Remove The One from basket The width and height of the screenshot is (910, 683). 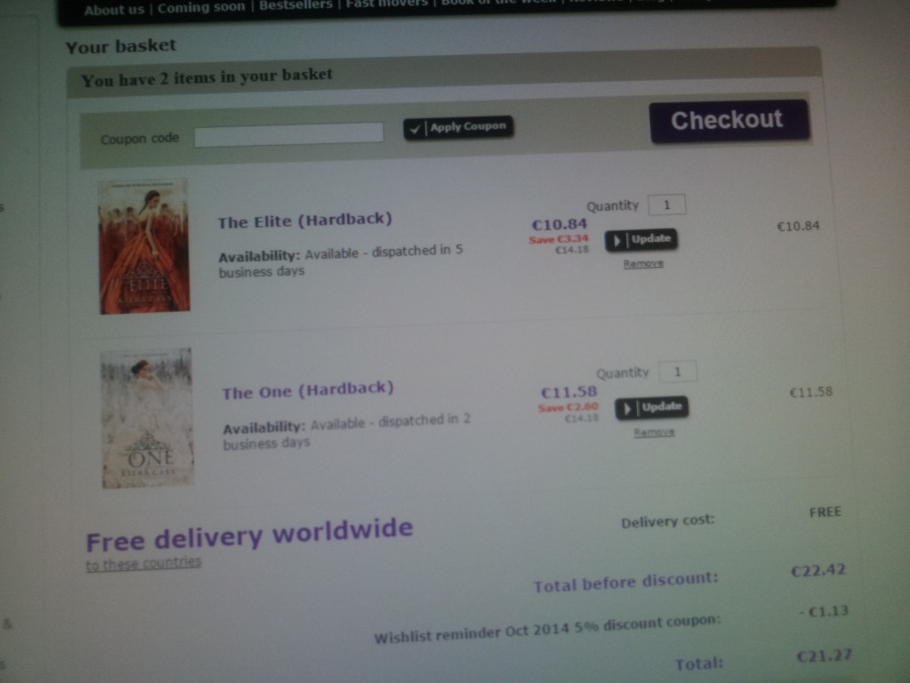point(654,433)
